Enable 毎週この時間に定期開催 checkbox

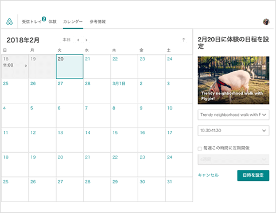[200, 149]
